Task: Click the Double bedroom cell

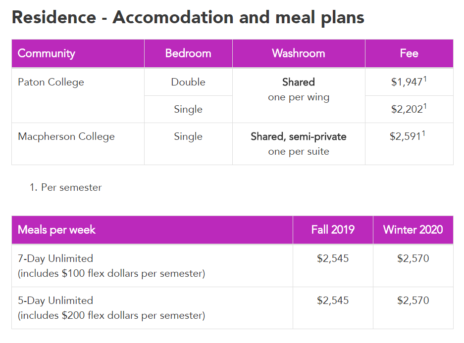Action: [x=188, y=82]
